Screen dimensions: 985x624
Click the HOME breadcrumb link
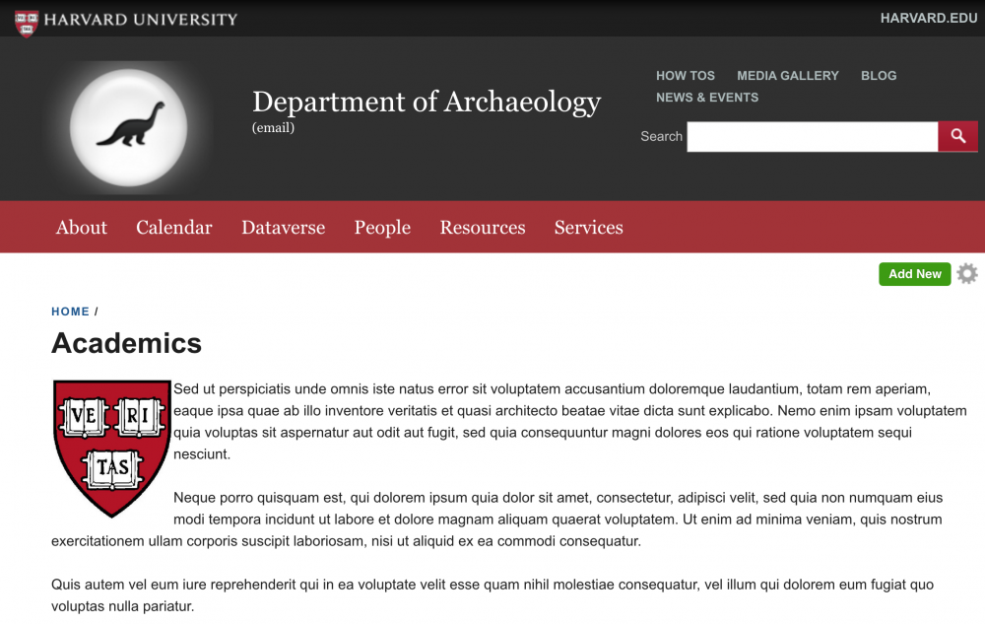(70, 312)
